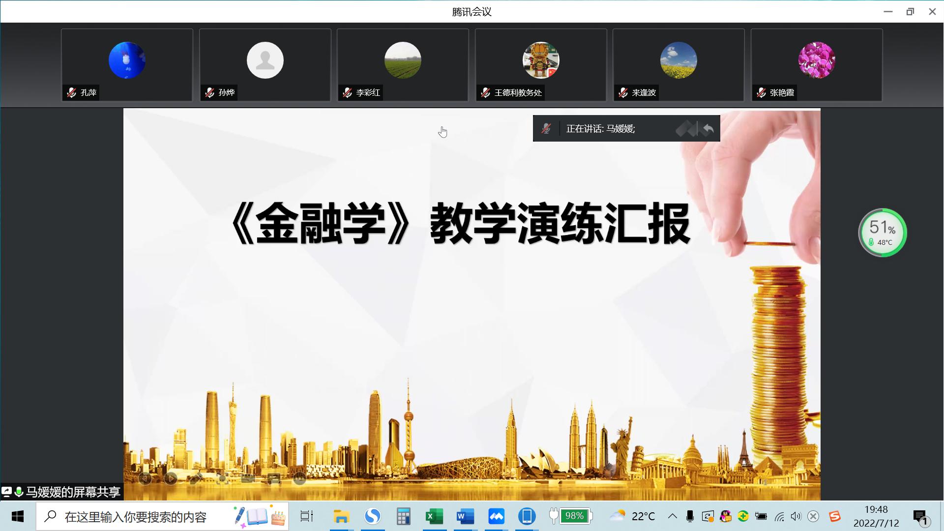Select participant tile 李彩红
This screenshot has height=531, width=944.
coord(403,65)
